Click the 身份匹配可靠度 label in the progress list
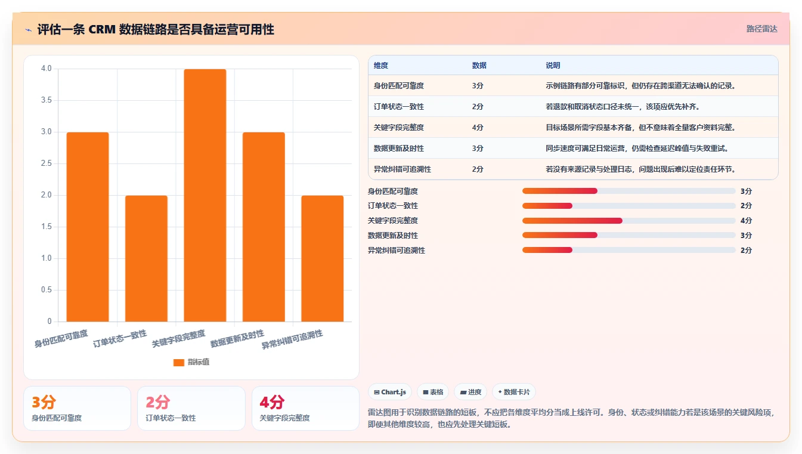The image size is (802, 454). click(x=393, y=192)
